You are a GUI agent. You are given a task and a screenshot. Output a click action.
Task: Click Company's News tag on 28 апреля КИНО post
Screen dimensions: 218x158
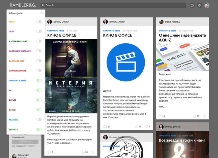tap(112, 31)
